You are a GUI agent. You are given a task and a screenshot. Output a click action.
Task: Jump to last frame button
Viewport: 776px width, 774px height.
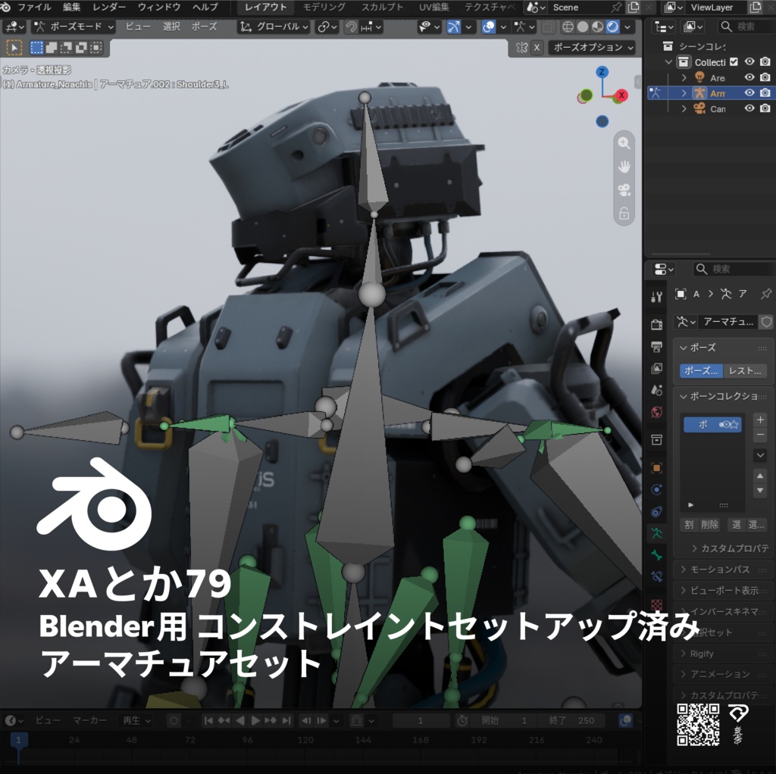pyautogui.click(x=286, y=720)
